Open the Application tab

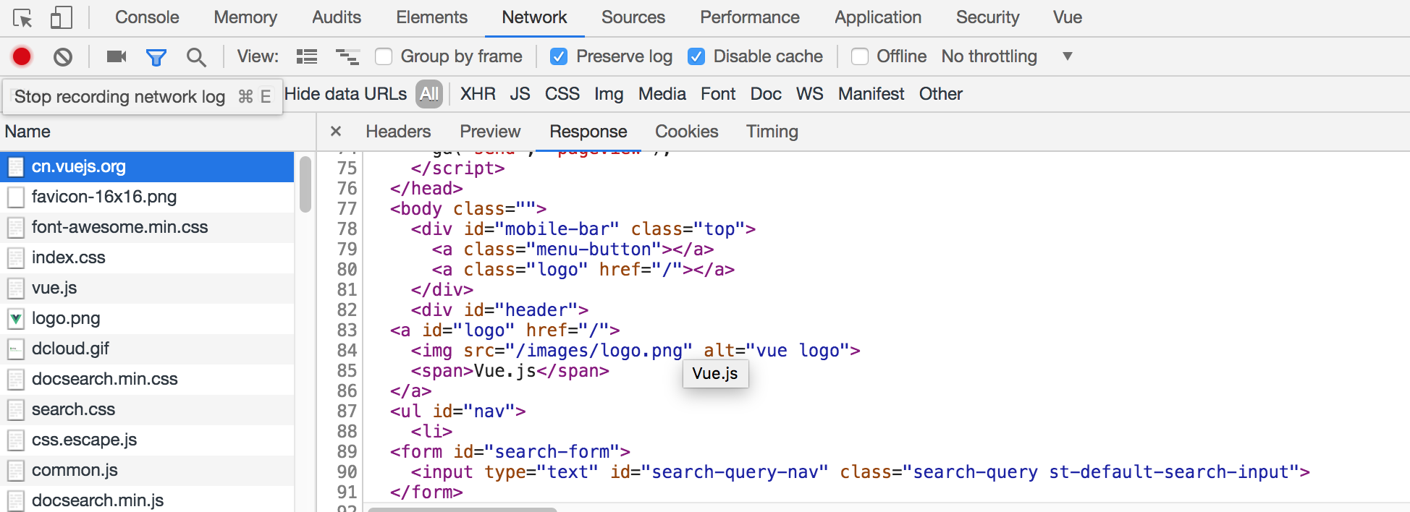coord(878,17)
